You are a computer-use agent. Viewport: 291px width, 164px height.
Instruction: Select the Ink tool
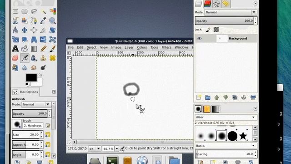click(34, 58)
